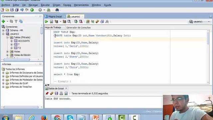Open the Archivo menu
The image size is (213, 120).
pyautogui.click(x=6, y=5)
